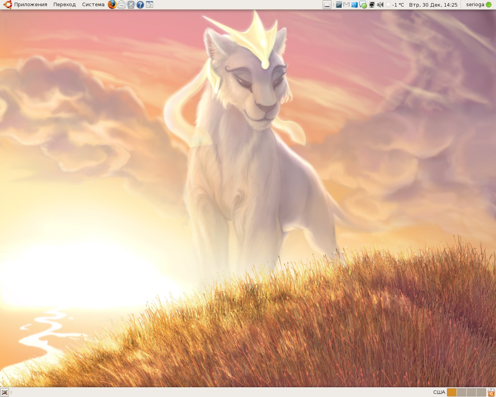Click the mail envelope notification icon
The width and height of the screenshot is (496, 397).
[346, 5]
